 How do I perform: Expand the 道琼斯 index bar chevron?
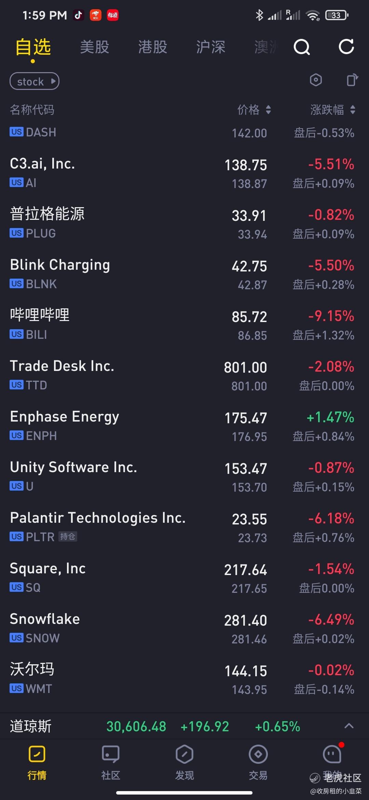tap(349, 726)
